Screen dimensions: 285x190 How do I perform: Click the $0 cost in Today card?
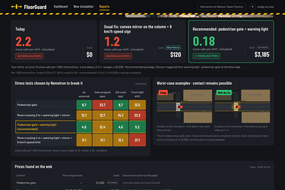(89, 54)
